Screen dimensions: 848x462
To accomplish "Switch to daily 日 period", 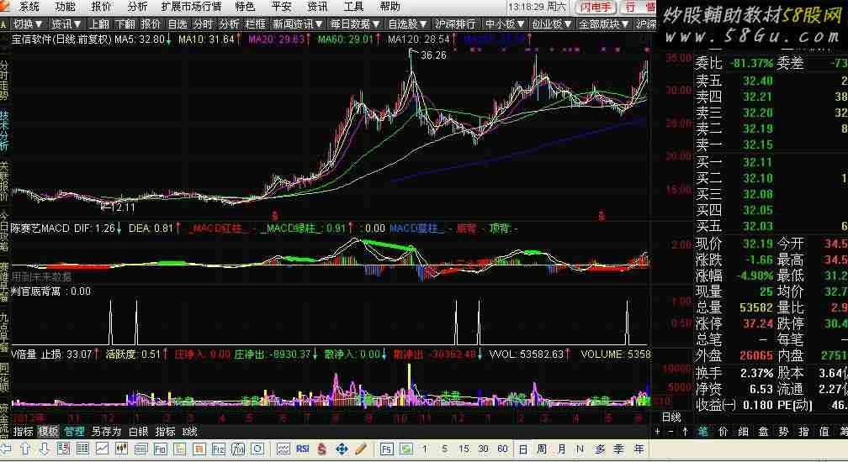I will point(523,449).
